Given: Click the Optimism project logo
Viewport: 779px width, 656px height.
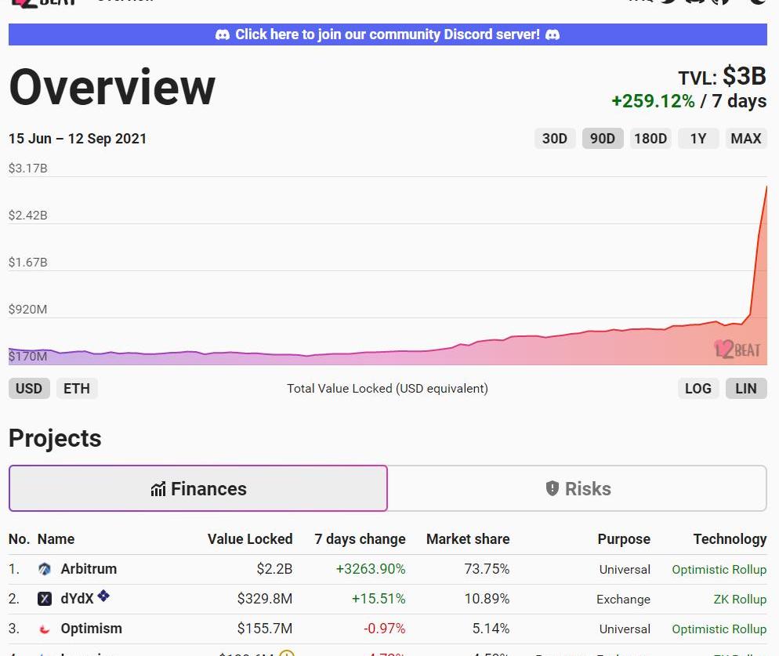Looking at the screenshot, I should tap(45, 629).
